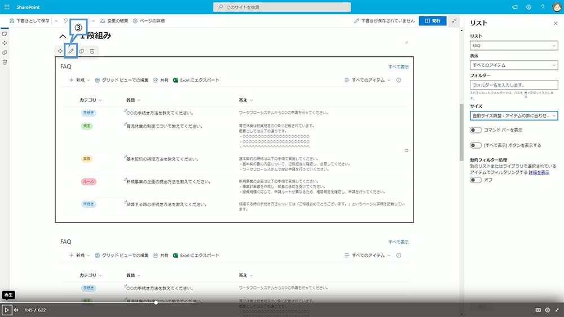564x317 pixels.
Task: Open the 答え column header menu in first FAQ
Action: pyautogui.click(x=246, y=100)
